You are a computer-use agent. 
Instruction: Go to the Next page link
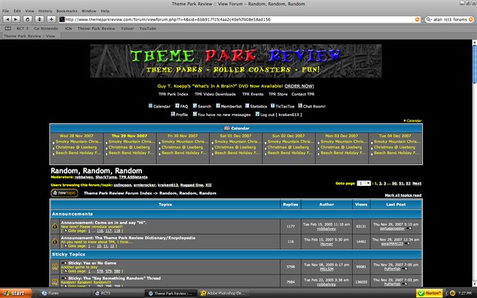click(x=417, y=184)
